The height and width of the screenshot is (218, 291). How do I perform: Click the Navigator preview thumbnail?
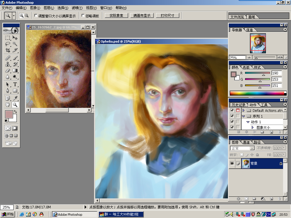(258, 43)
